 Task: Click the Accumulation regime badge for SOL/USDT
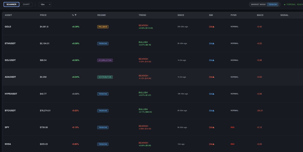[105, 60]
